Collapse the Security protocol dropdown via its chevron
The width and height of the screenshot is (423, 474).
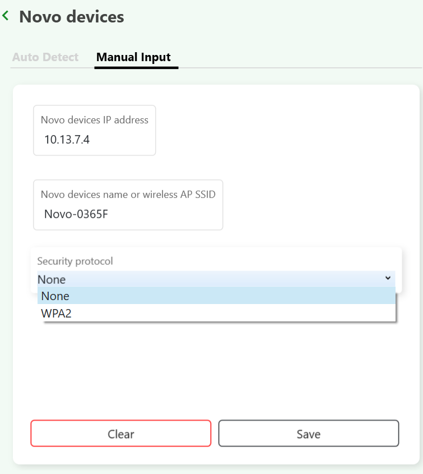click(x=388, y=278)
